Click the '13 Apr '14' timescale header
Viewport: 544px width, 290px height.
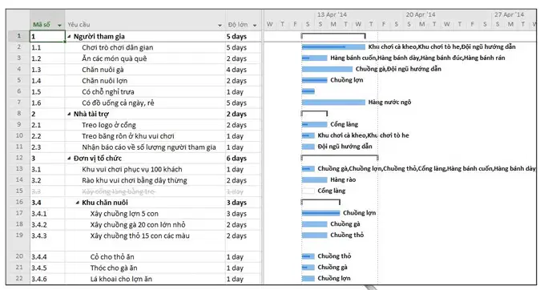332,14
